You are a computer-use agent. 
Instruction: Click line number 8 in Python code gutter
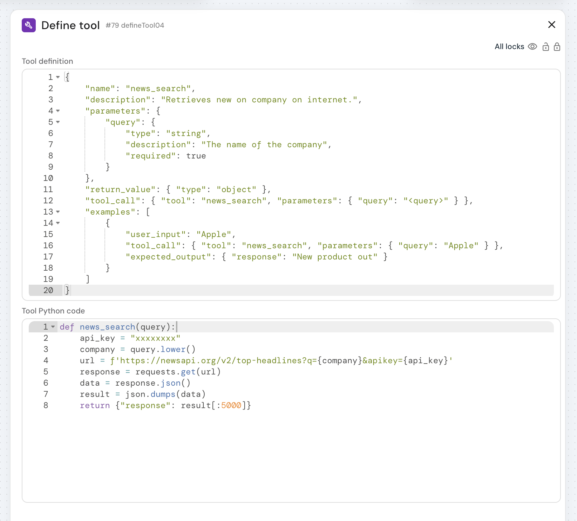click(46, 405)
